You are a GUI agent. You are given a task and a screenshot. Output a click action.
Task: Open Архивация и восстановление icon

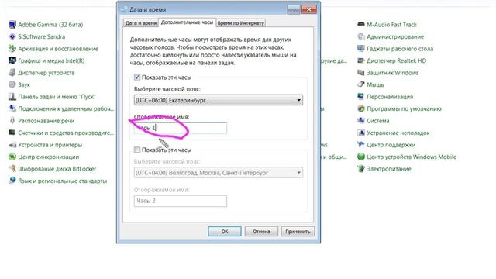[12, 48]
